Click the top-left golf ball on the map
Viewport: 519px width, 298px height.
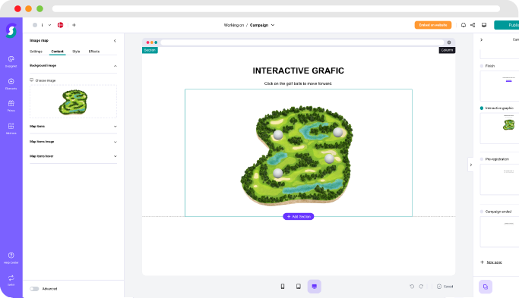coord(278,134)
